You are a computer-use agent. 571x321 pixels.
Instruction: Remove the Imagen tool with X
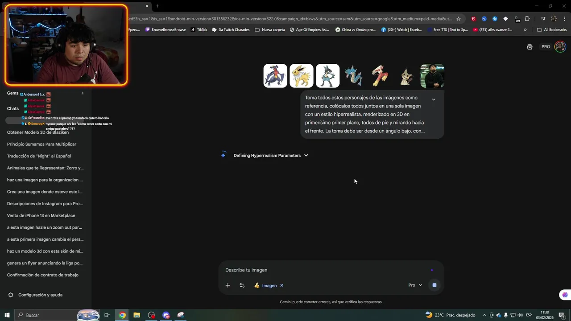click(281, 285)
